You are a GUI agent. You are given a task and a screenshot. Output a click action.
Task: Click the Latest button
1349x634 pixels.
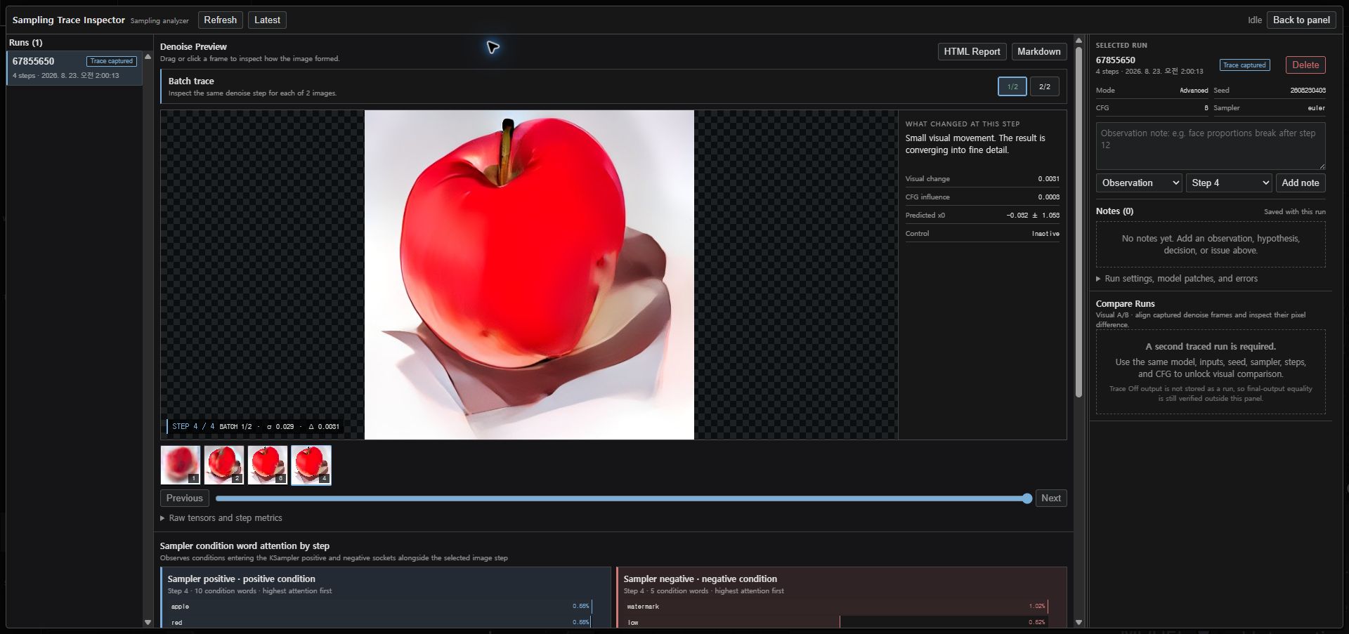click(267, 20)
